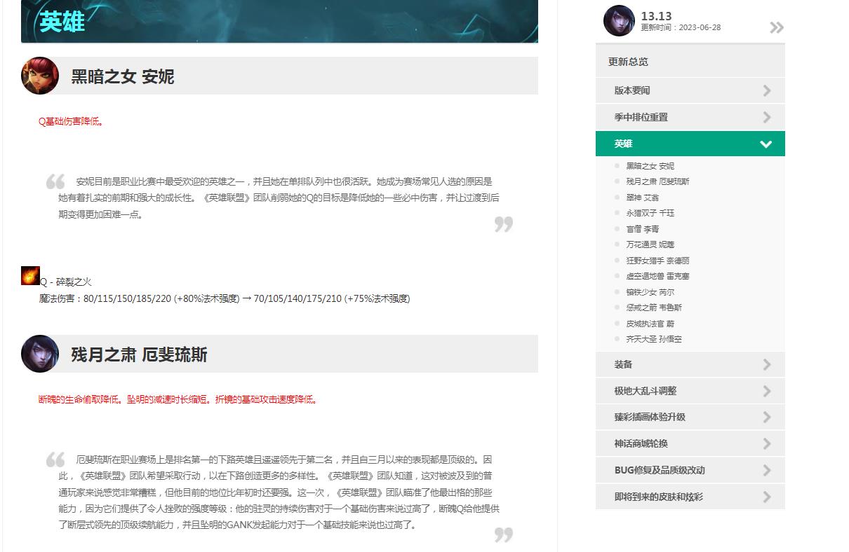Jump to 万花通灵 妮蔻 entry
This screenshot has height=552, width=849.
pos(650,244)
